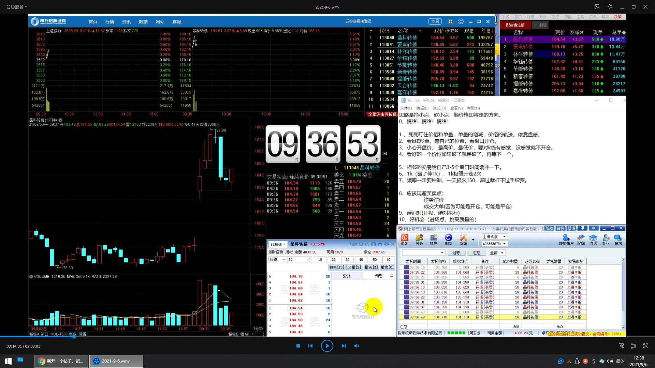This screenshot has height=368, width=655.
Task: Click the 撤卖[C] cancel sell button
Action: 387,267
